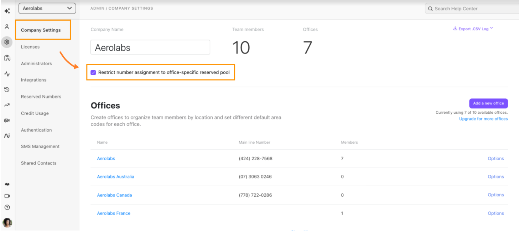This screenshot has height=231, width=519.
Task: Open the call history clock icon
Action: 7,90
